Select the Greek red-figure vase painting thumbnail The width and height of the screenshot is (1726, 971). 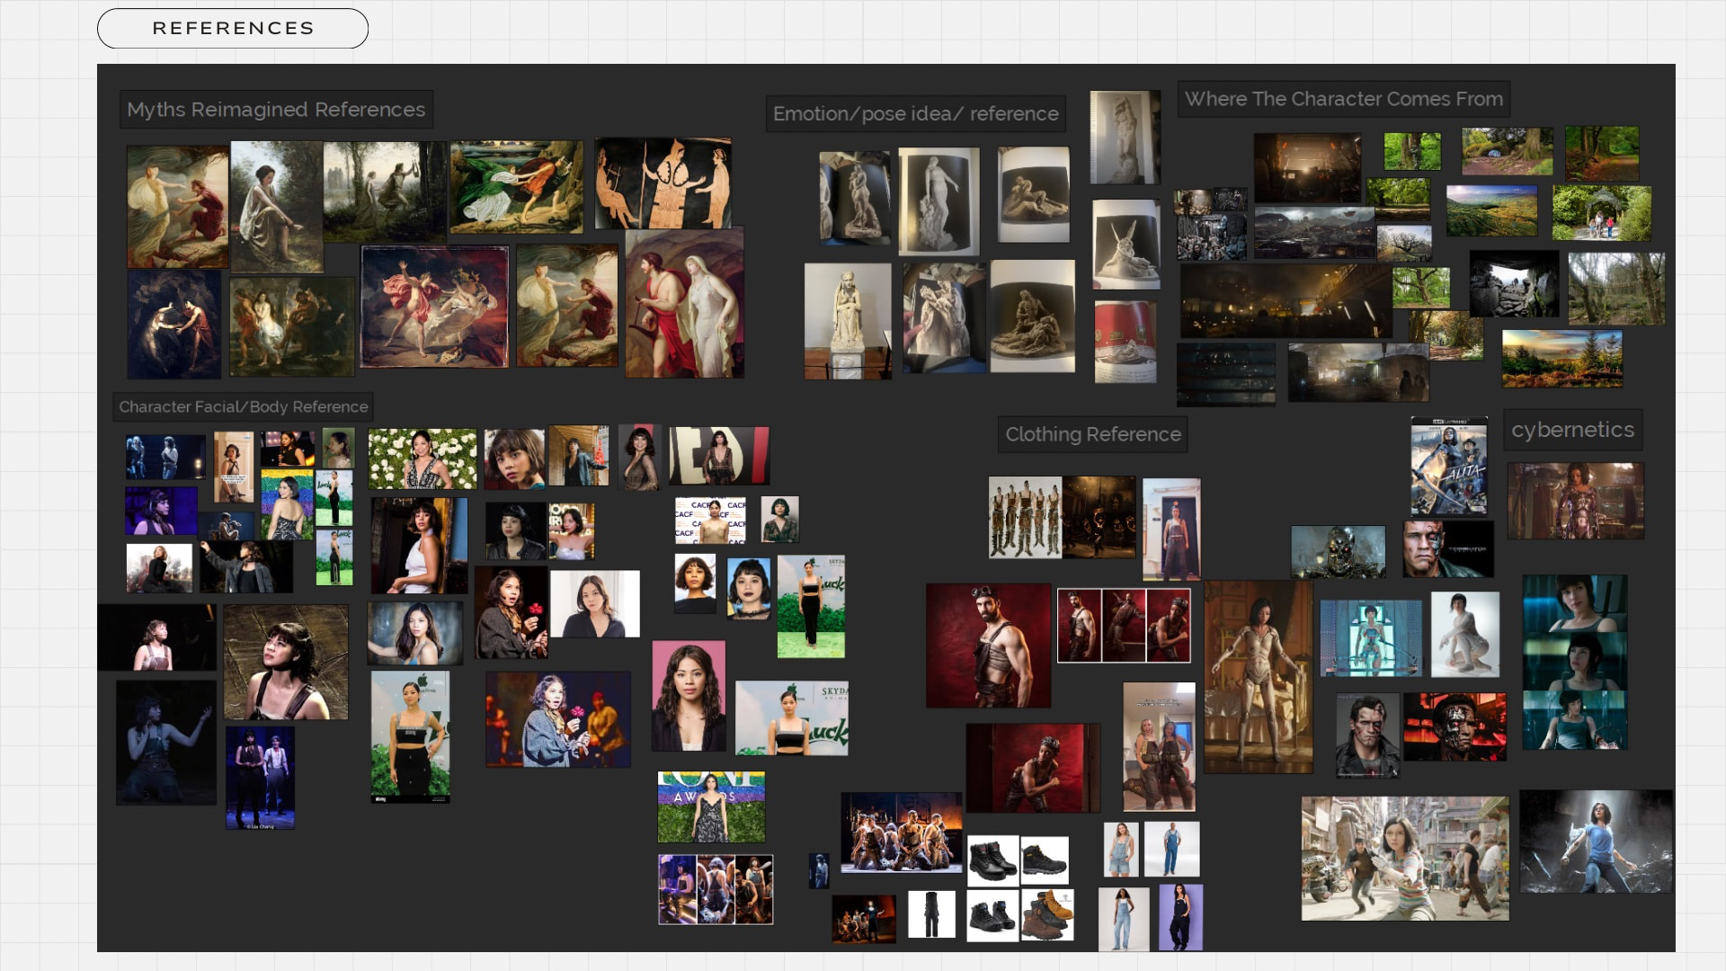(x=663, y=184)
